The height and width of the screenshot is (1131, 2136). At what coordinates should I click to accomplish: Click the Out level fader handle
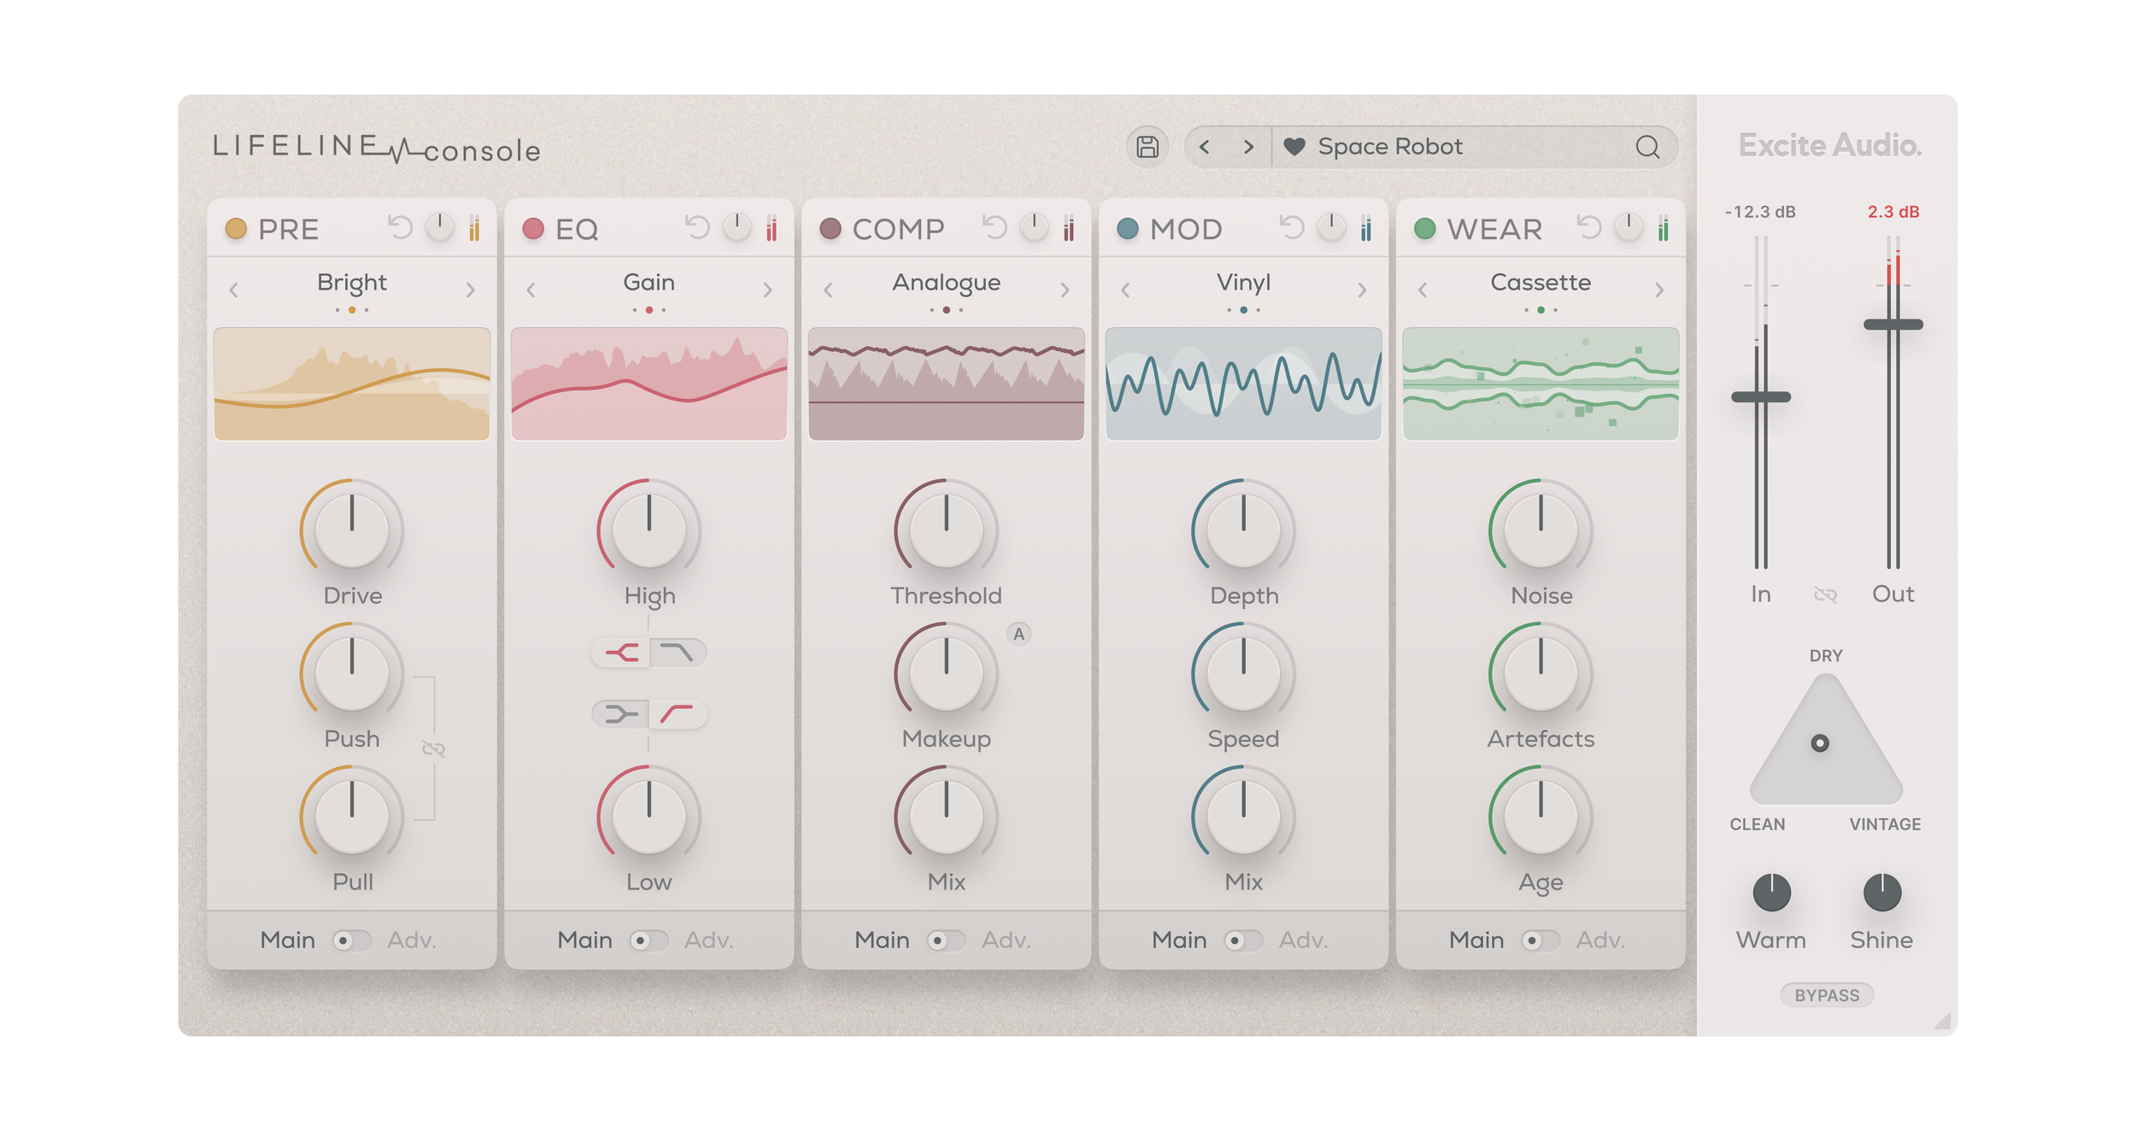[x=1892, y=325]
